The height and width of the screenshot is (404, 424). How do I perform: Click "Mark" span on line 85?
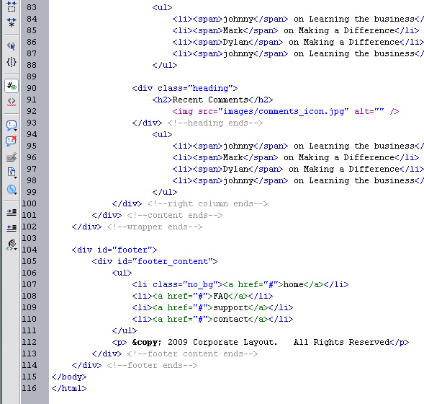(233, 30)
